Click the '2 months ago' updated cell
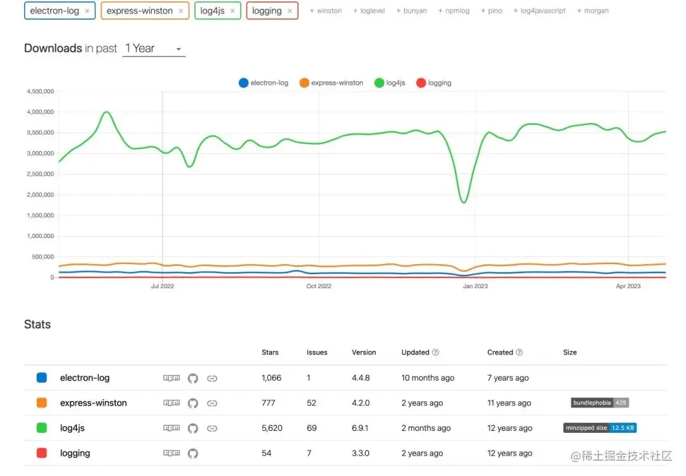Image resolution: width=686 pixels, height=476 pixels. [x=426, y=428]
